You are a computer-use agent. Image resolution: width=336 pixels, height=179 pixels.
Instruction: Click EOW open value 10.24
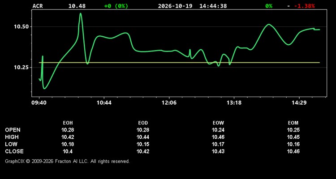(218, 130)
